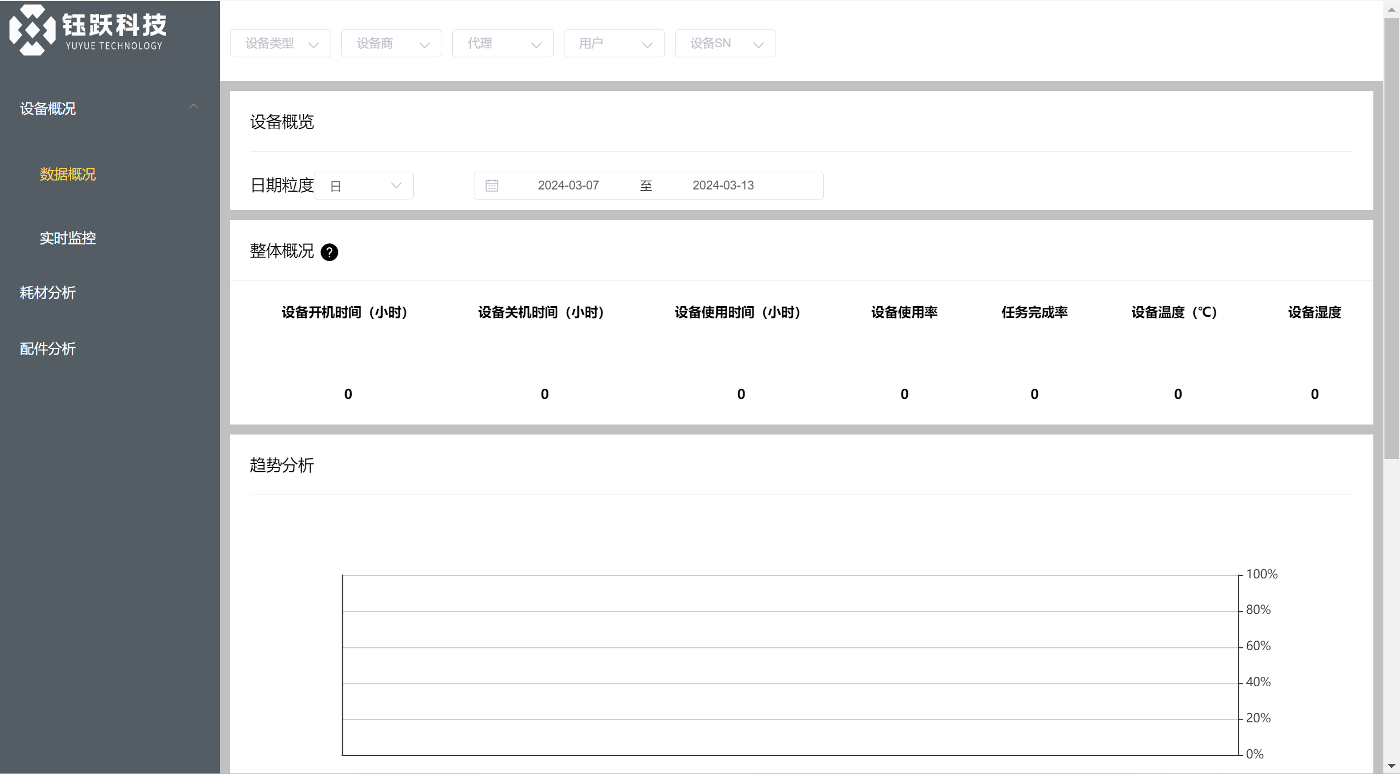Click the start date 2024-03-07 field

click(568, 186)
